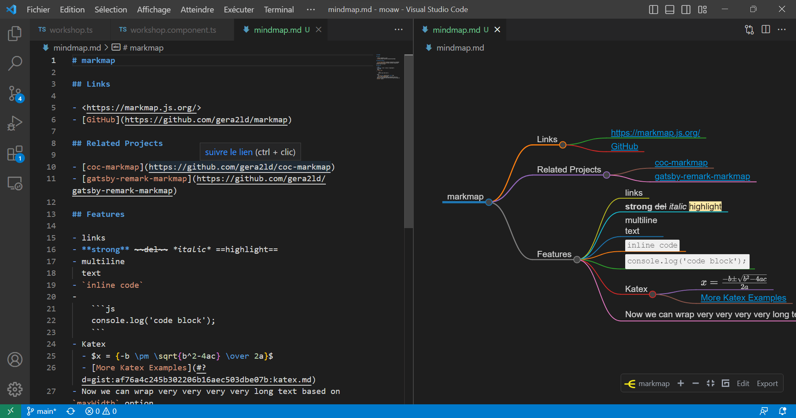Toggle the secondary side bar
This screenshot has height=418, width=796.
[686, 9]
